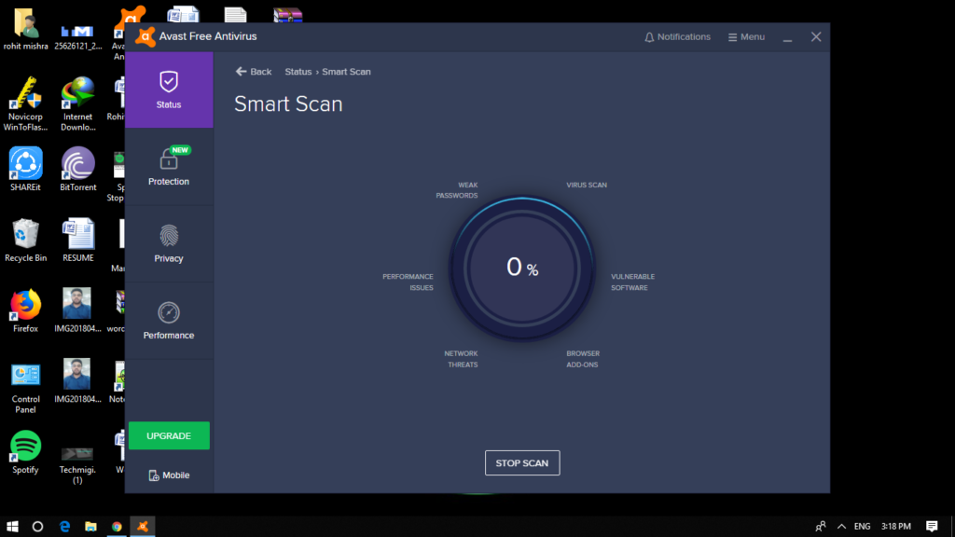Image resolution: width=955 pixels, height=537 pixels.
Task: Open the People icon in system tray
Action: [821, 526]
